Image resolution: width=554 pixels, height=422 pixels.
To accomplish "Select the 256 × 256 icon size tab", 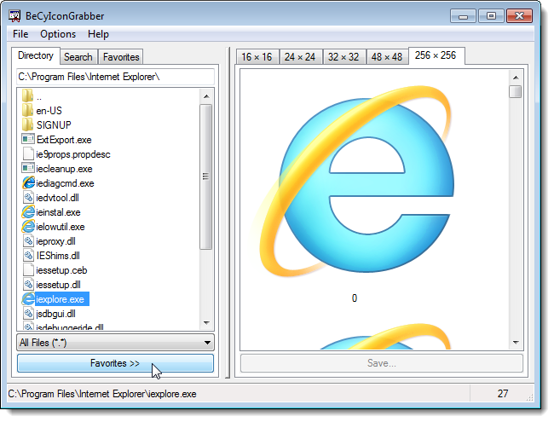I will (436, 56).
